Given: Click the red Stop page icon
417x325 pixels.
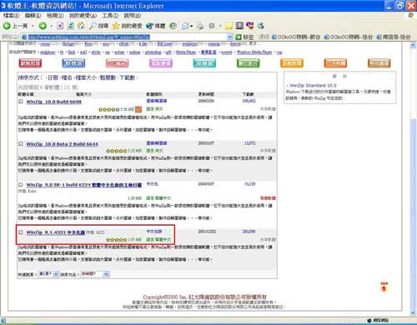Looking at the screenshot, I should pos(60,26).
